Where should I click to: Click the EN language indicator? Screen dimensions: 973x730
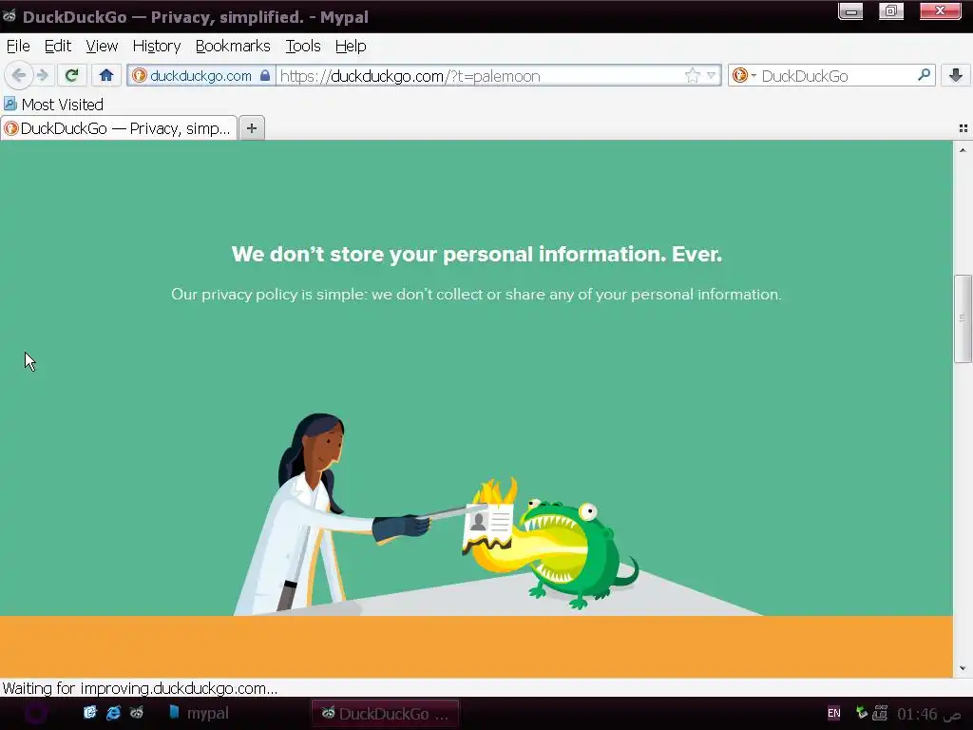(834, 713)
